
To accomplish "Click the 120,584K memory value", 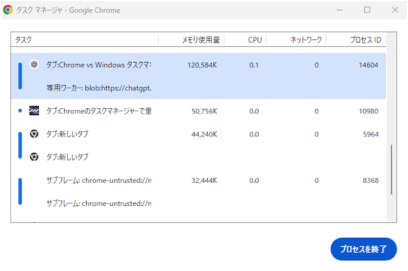I will (x=202, y=65).
